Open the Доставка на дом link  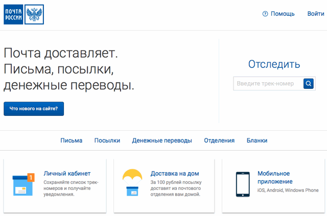(x=175, y=174)
